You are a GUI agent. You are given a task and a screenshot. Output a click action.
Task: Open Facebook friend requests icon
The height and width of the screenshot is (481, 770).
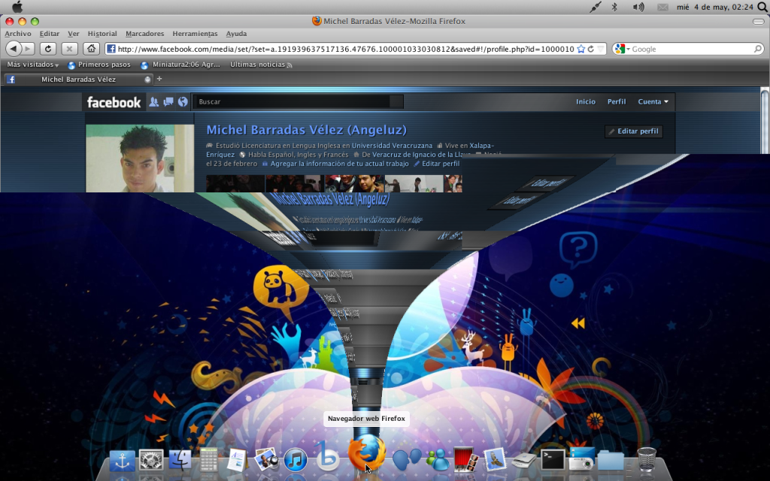point(153,101)
